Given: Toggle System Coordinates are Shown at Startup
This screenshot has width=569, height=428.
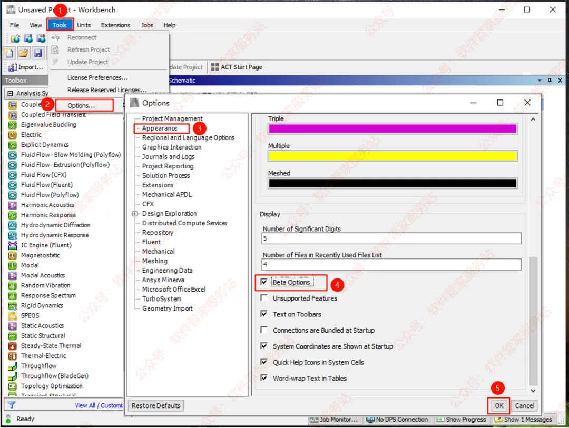Looking at the screenshot, I should pyautogui.click(x=264, y=346).
